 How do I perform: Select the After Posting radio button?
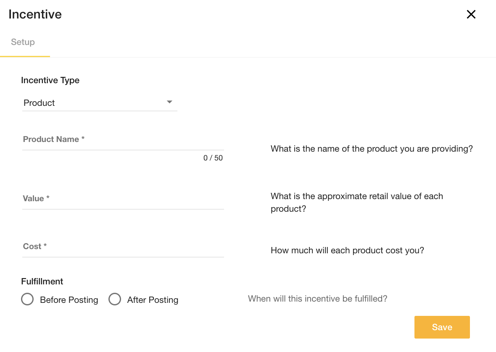pos(115,299)
